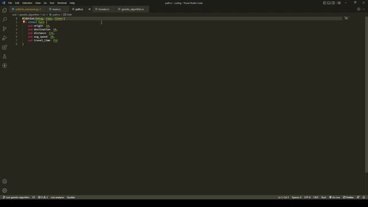368x207 pixels.
Task: Open the Help menu
Action: [72, 3]
